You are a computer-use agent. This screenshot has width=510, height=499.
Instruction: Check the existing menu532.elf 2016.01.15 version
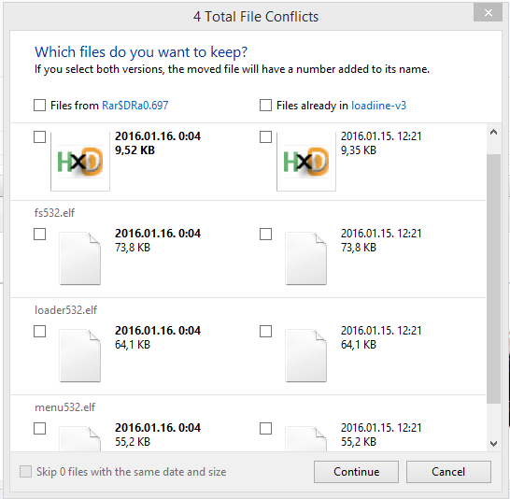tap(265, 428)
